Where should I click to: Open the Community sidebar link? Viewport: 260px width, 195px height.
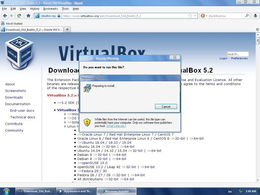coord(14,131)
